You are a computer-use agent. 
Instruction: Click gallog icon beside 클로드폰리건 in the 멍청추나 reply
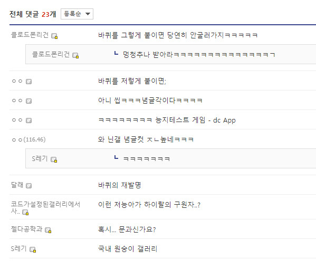point(75,55)
